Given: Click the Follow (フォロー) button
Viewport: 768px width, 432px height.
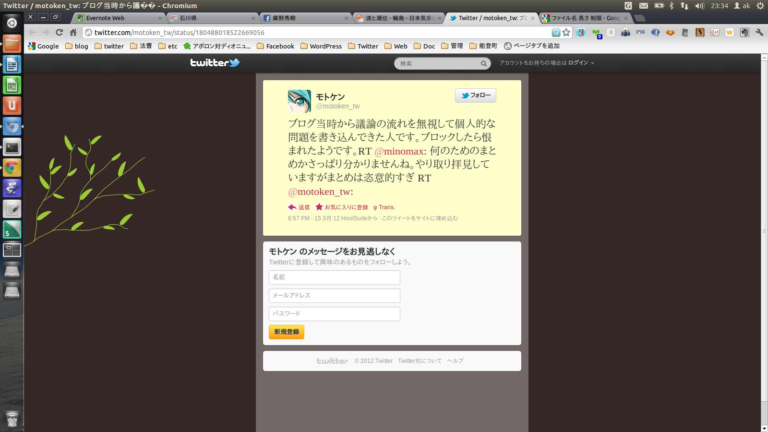Looking at the screenshot, I should 476,96.
